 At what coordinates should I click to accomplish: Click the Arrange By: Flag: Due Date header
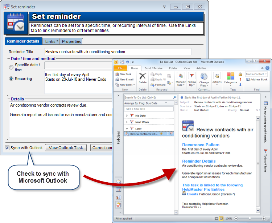141,103
